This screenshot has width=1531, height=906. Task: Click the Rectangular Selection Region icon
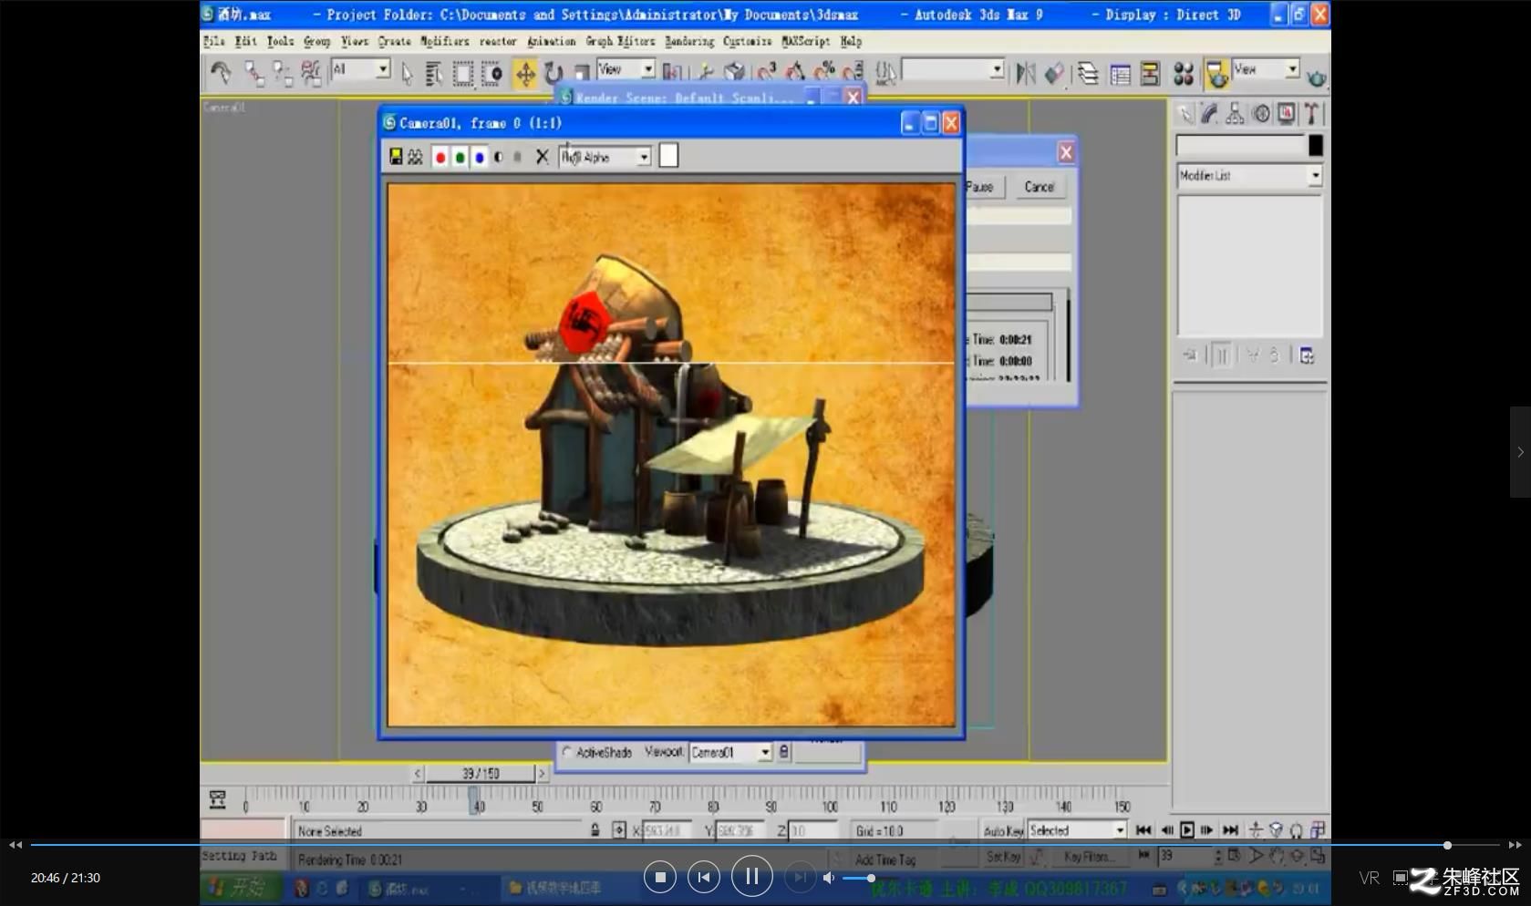coord(463,73)
